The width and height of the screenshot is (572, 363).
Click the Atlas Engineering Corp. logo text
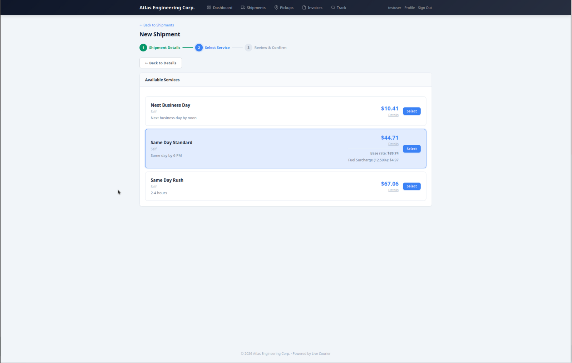(167, 8)
